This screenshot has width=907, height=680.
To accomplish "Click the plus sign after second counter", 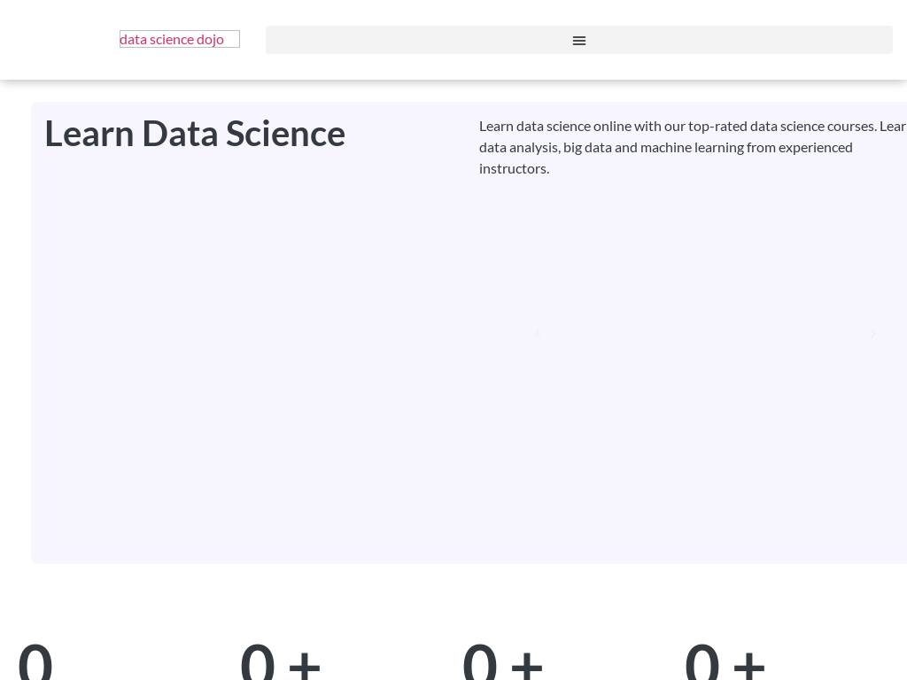I will pos(305,662).
